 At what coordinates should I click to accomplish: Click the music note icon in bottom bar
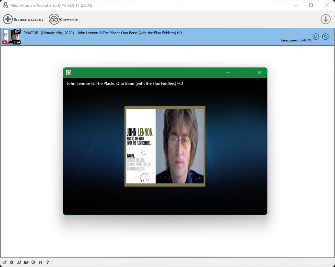coord(19,262)
